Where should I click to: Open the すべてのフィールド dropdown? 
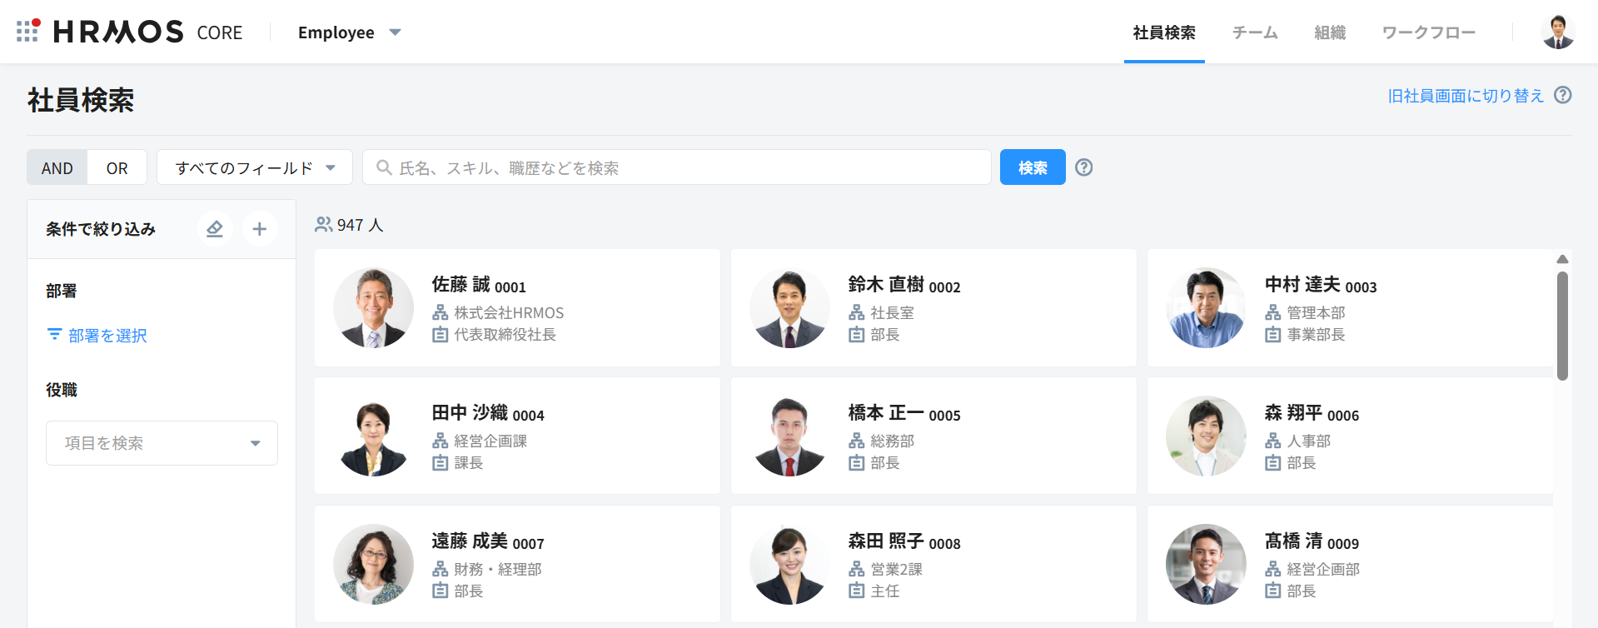pos(255,167)
